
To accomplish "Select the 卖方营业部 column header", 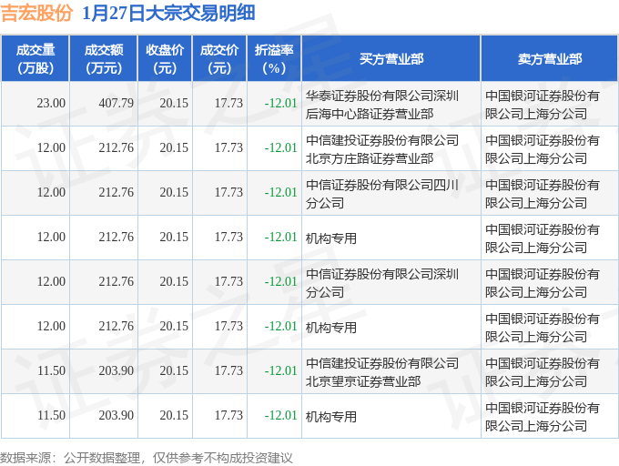I will pos(550,59).
